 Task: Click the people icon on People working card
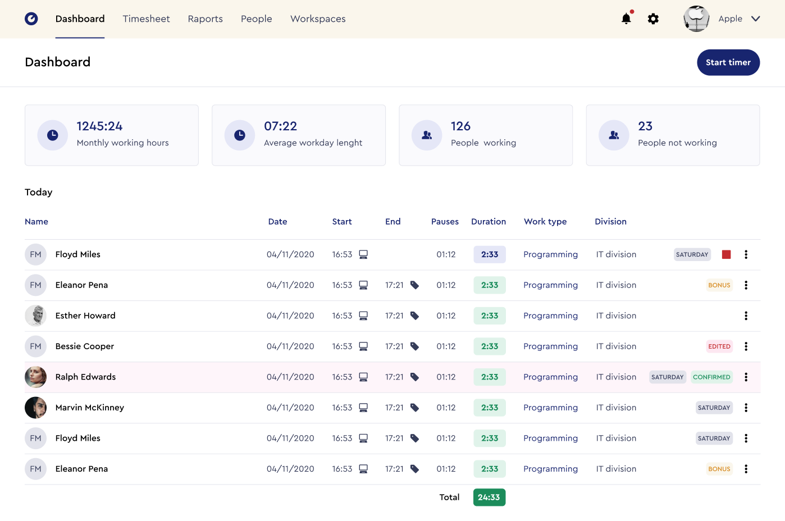coord(427,135)
